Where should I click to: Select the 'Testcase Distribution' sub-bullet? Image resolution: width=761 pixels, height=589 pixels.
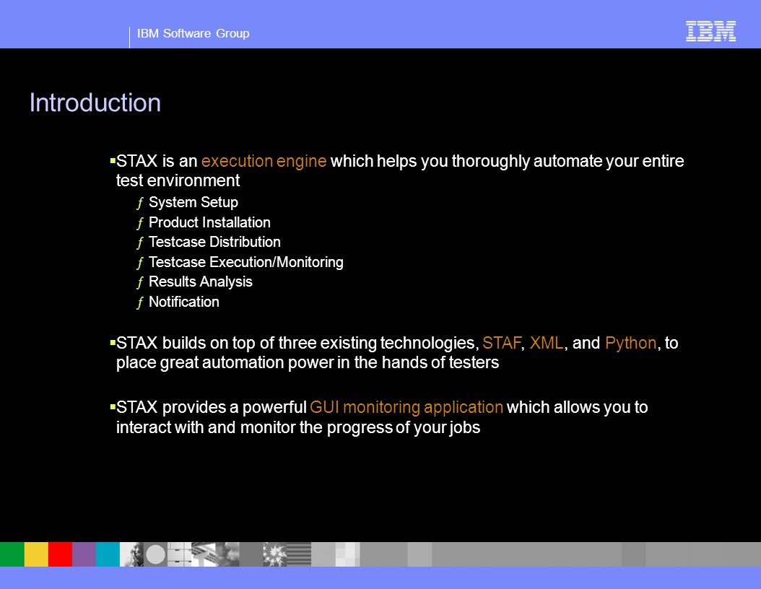click(x=214, y=242)
